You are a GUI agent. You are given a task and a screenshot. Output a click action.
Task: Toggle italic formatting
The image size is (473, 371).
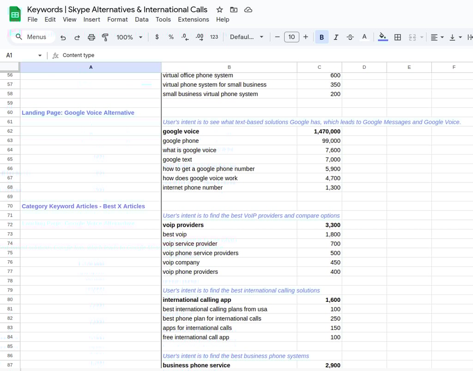336,37
